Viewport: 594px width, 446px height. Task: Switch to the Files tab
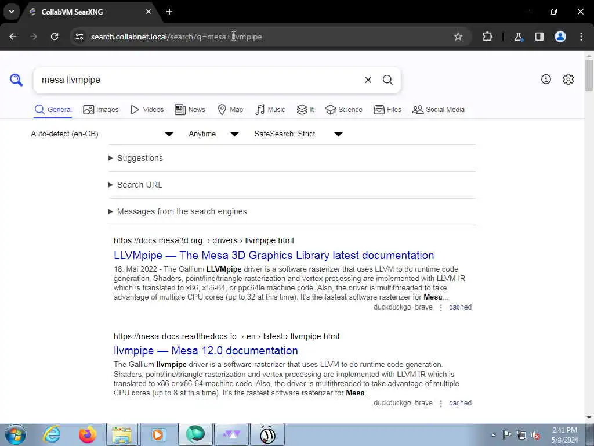pos(387,110)
